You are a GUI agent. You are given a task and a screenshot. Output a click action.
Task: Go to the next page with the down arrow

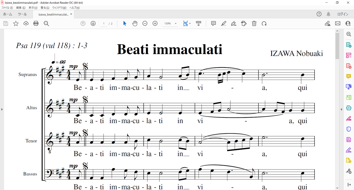pos(93,24)
